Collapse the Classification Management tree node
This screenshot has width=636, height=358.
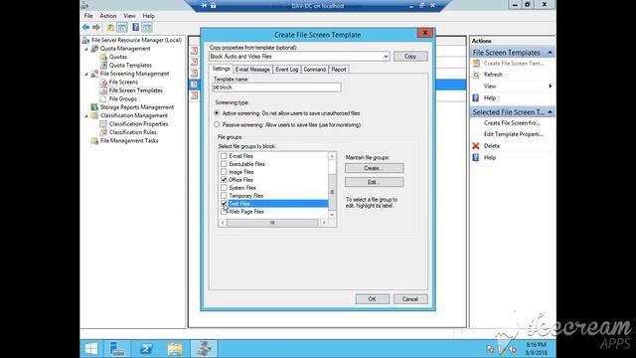click(86, 116)
